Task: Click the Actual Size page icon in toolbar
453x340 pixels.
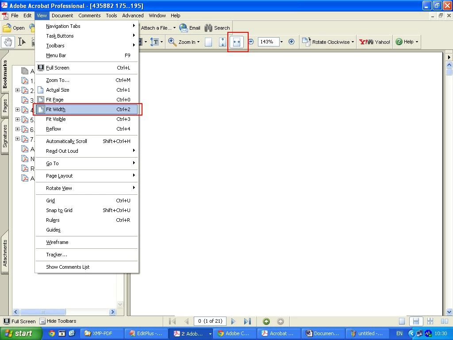Action: pos(208,42)
